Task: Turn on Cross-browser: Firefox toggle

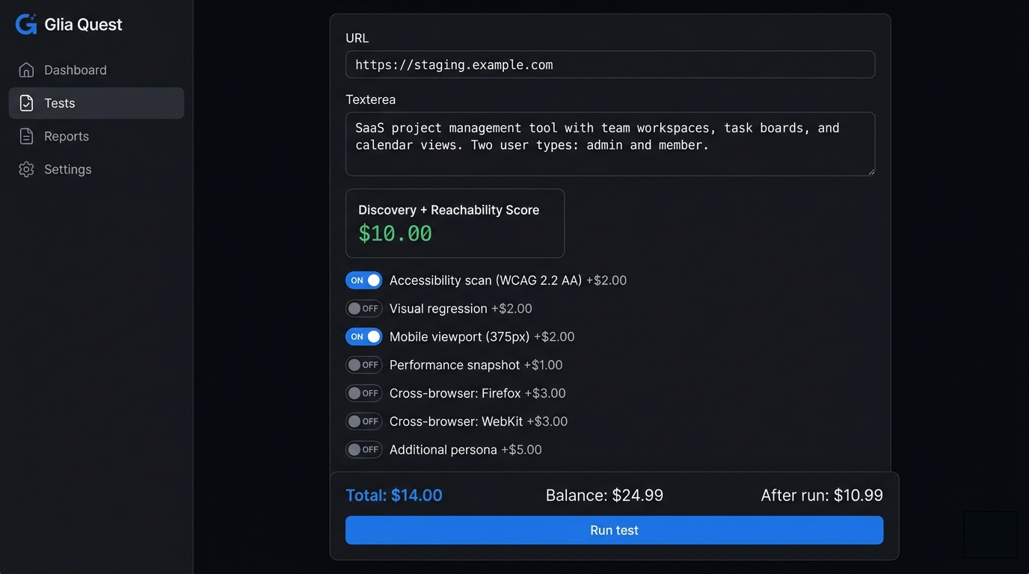Action: [x=364, y=393]
